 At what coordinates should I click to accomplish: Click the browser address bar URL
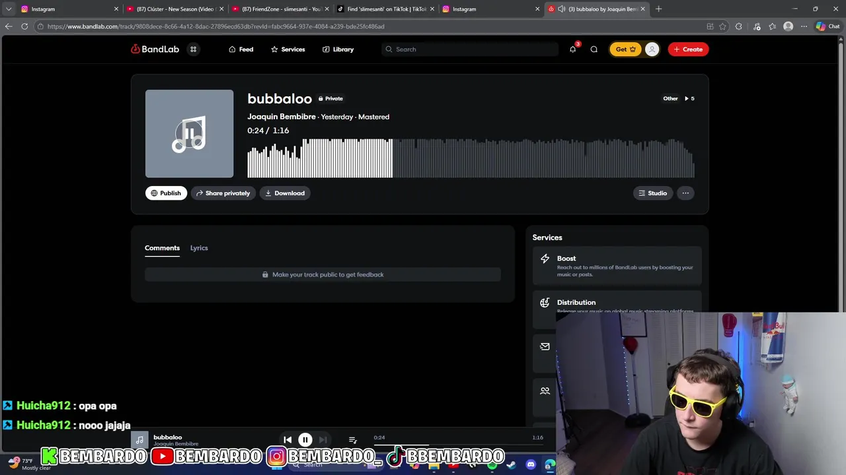coord(215,26)
